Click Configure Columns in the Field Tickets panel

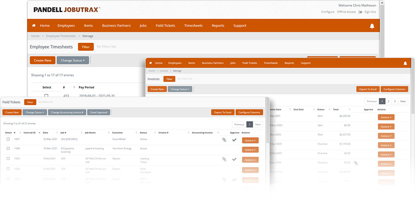click(x=249, y=112)
